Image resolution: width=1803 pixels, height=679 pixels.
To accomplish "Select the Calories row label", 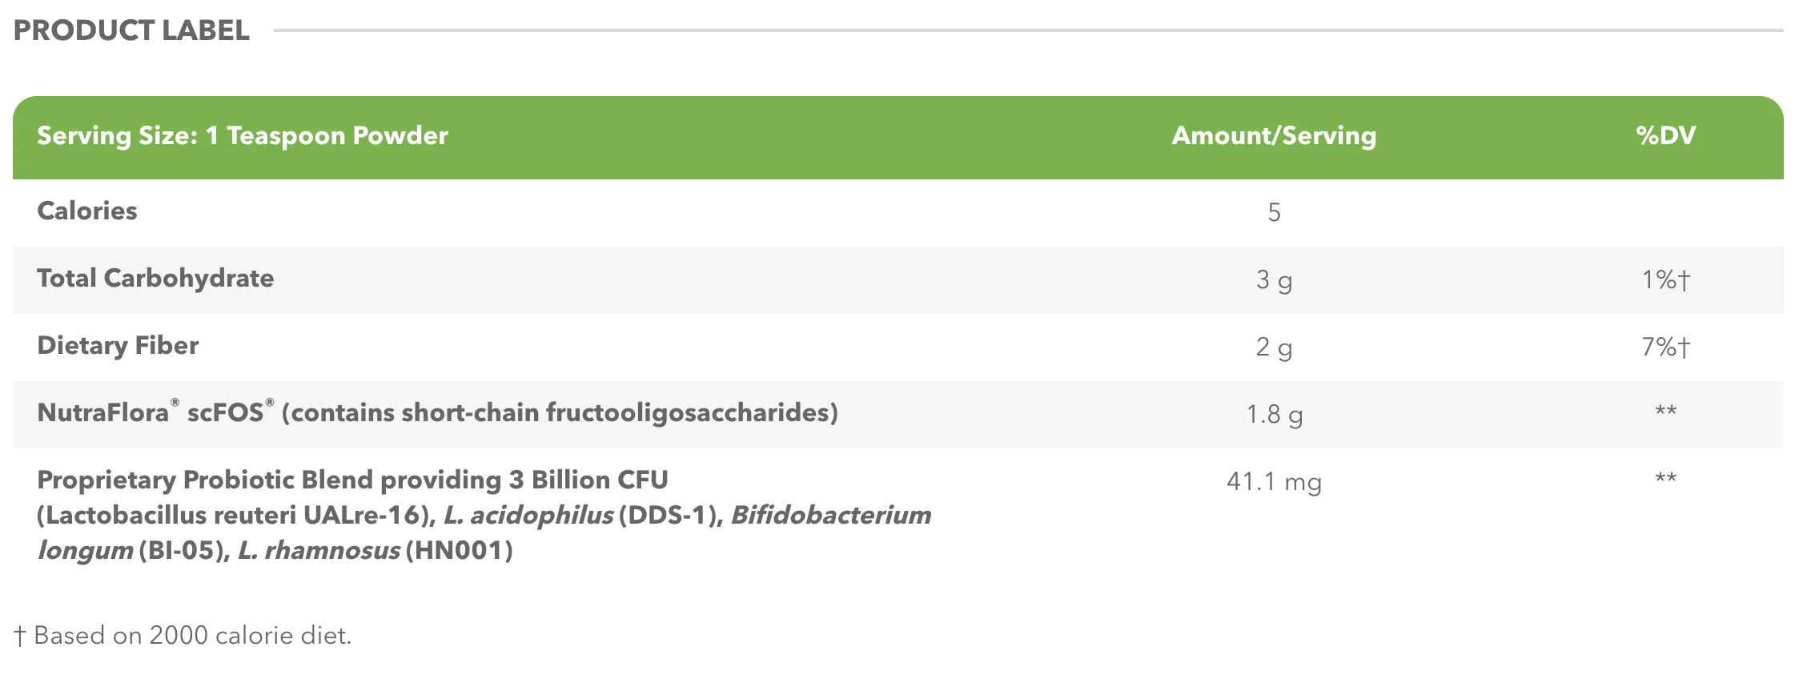I will pos(87,211).
